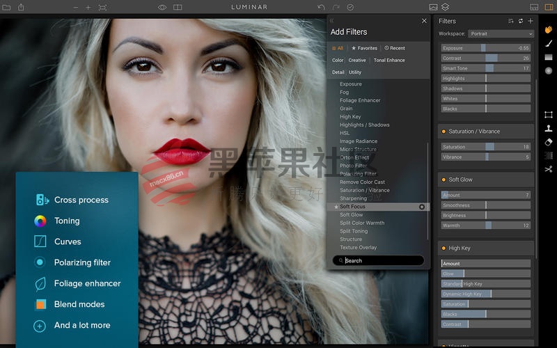Select the eraser tool
557x348 pixels.
coord(549,142)
